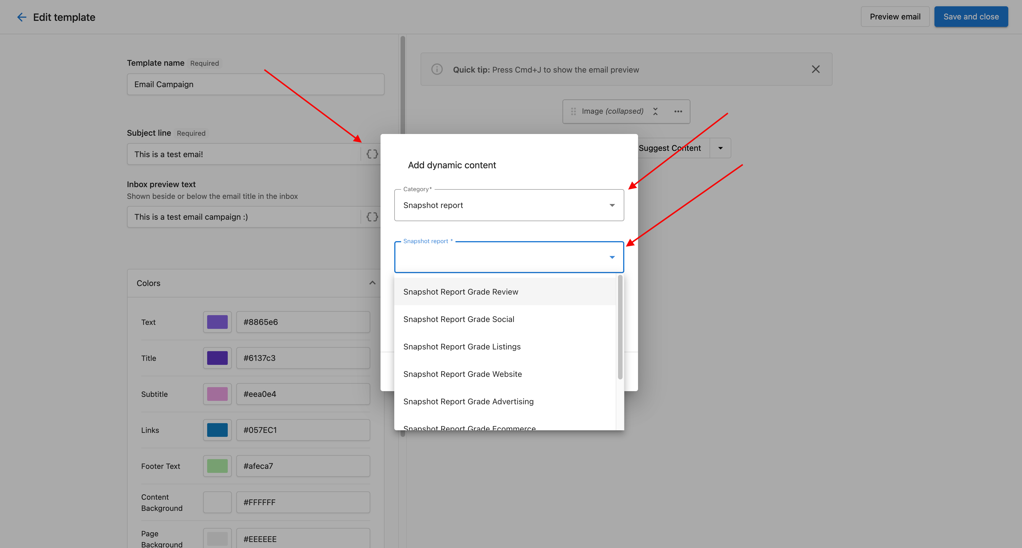Dismiss the Quick tip banner
The height and width of the screenshot is (548, 1022).
(816, 69)
